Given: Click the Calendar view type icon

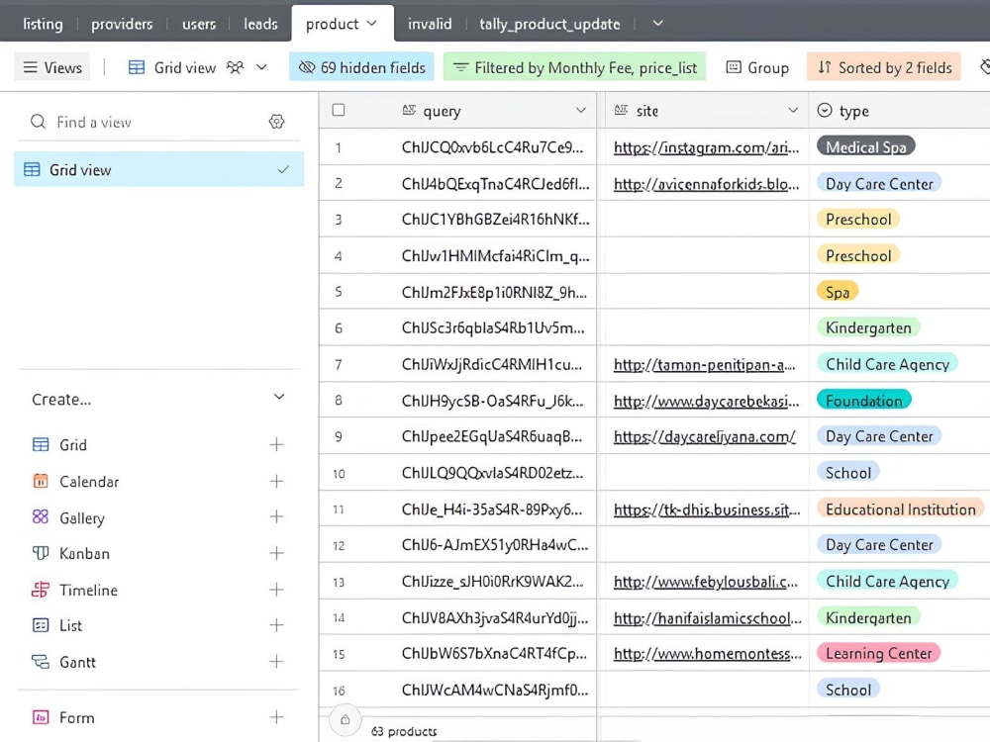Looking at the screenshot, I should (41, 482).
